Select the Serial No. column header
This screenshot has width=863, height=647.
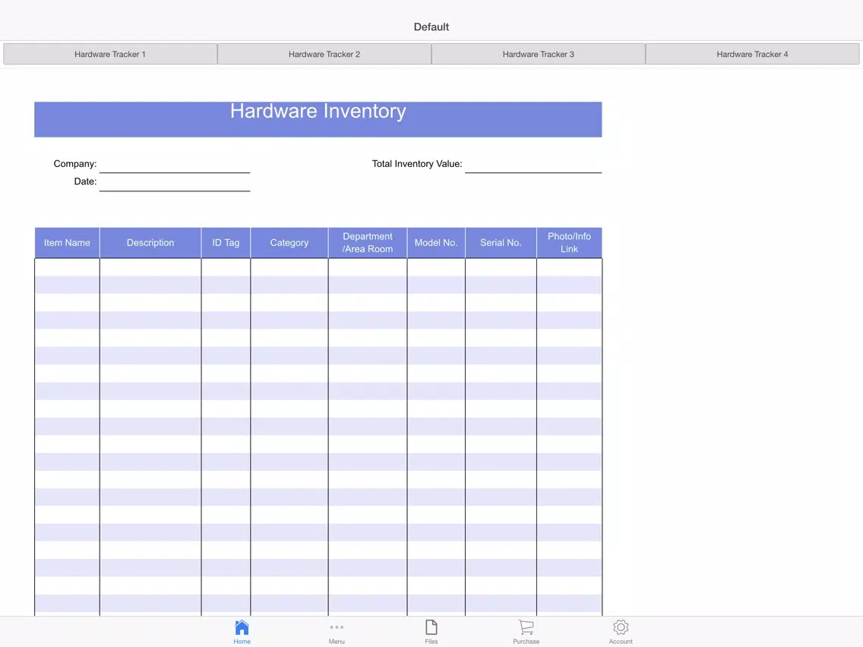click(x=501, y=243)
